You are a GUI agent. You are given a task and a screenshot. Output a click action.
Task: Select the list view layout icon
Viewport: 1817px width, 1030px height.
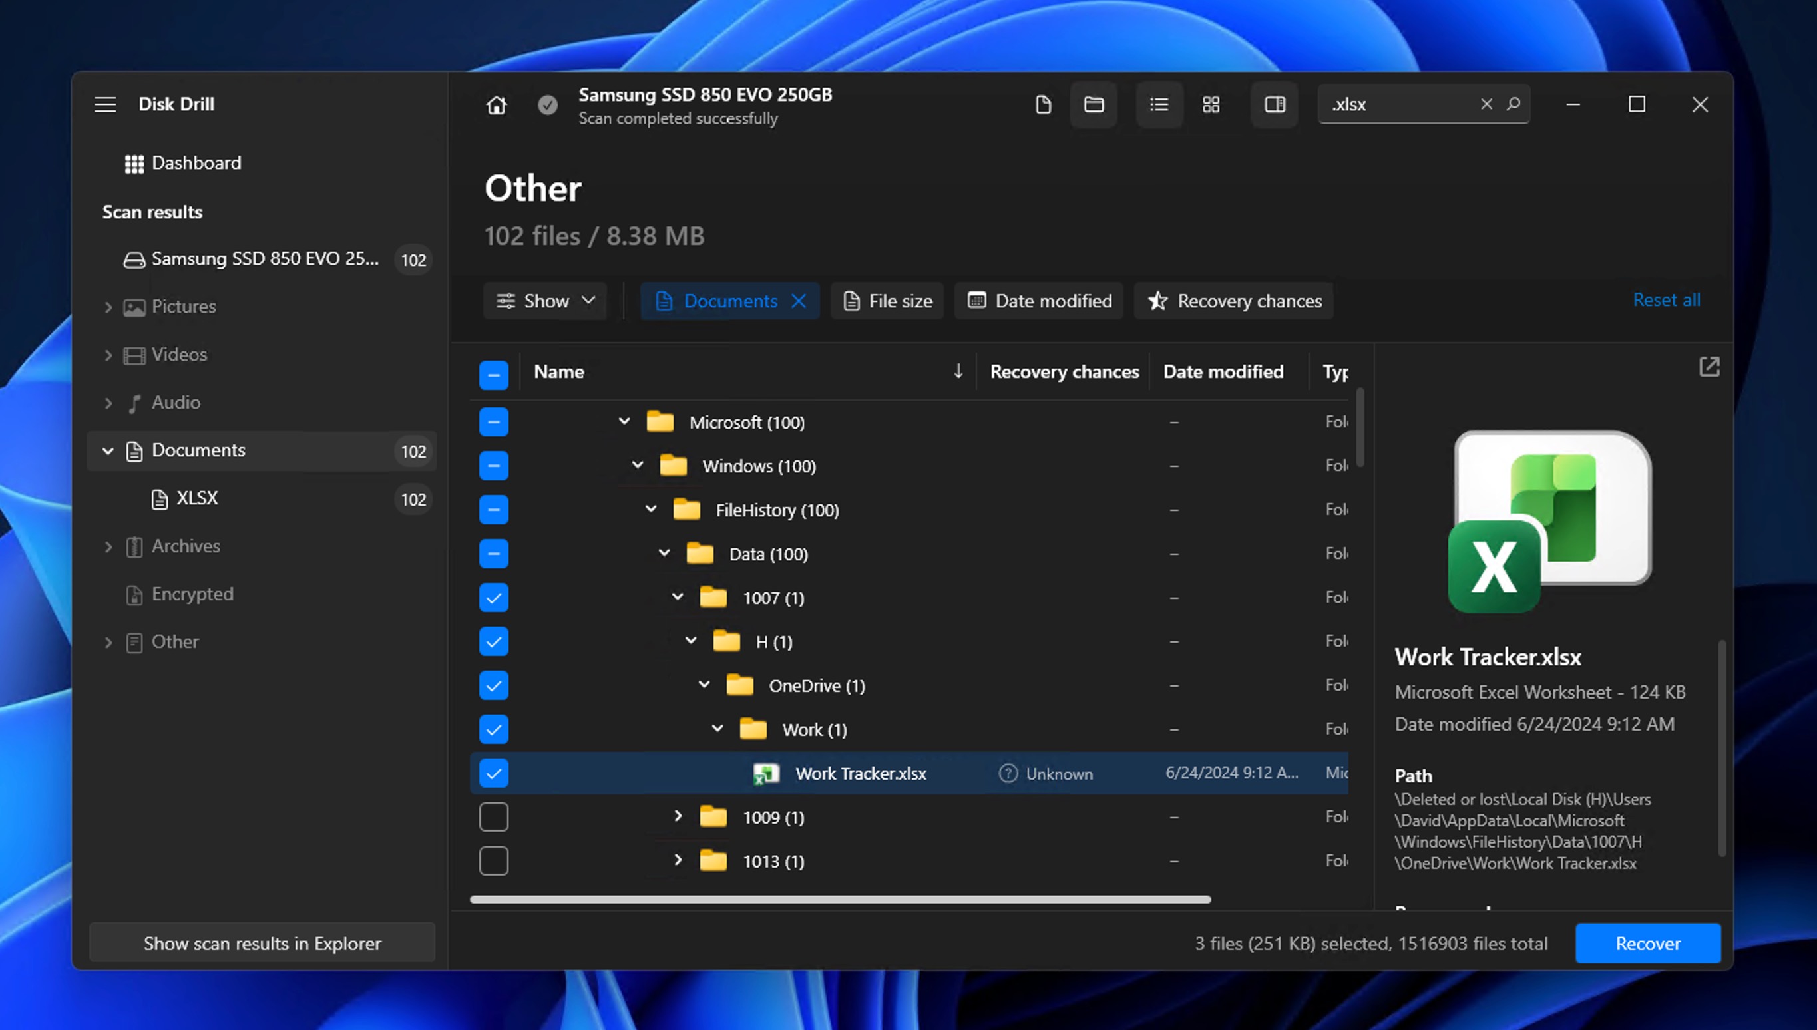click(1159, 104)
